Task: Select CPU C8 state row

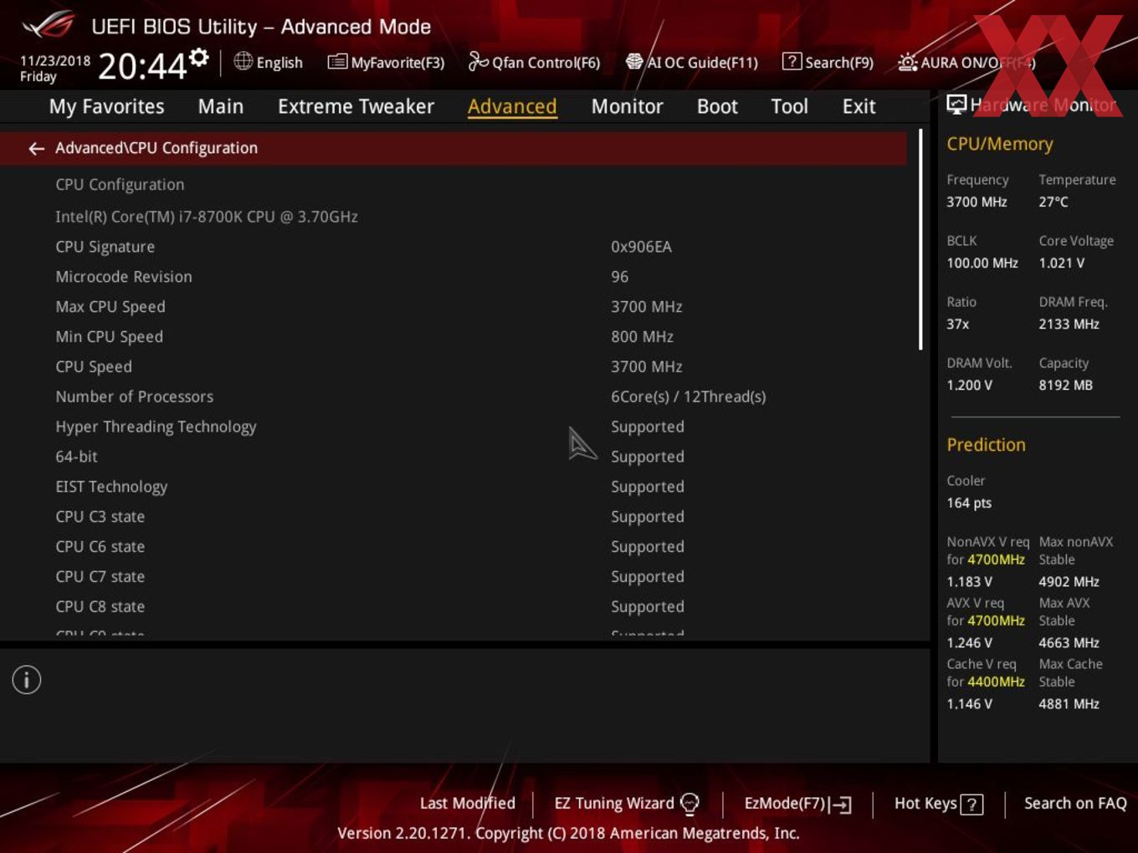Action: point(453,607)
